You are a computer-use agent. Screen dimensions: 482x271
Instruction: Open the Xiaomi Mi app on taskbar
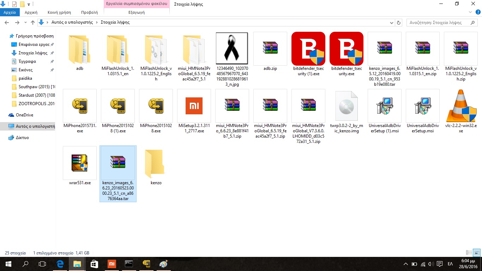tap(111, 264)
